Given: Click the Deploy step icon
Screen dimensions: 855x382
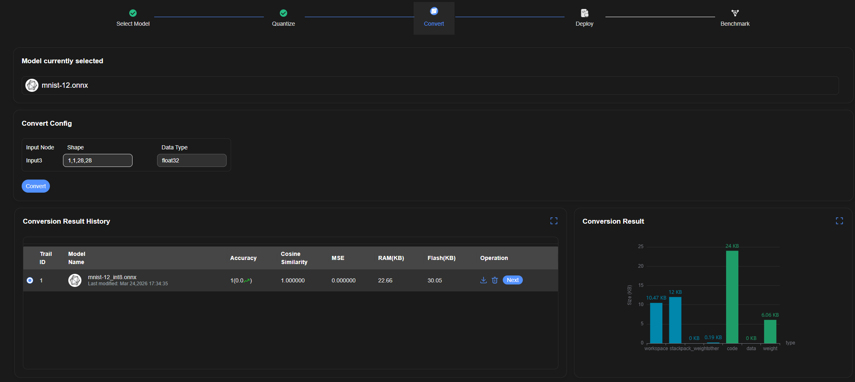Looking at the screenshot, I should 585,13.
